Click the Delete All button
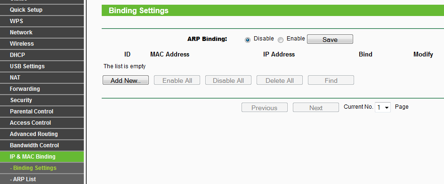This screenshot has height=184, width=444. [x=280, y=80]
